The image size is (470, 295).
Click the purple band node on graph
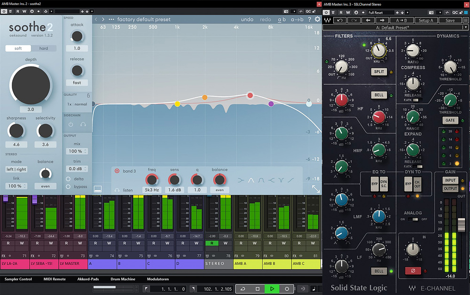tap(271, 104)
